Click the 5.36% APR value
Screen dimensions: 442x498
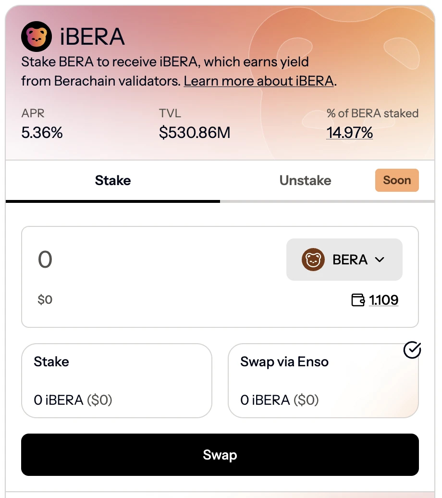pyautogui.click(x=42, y=132)
